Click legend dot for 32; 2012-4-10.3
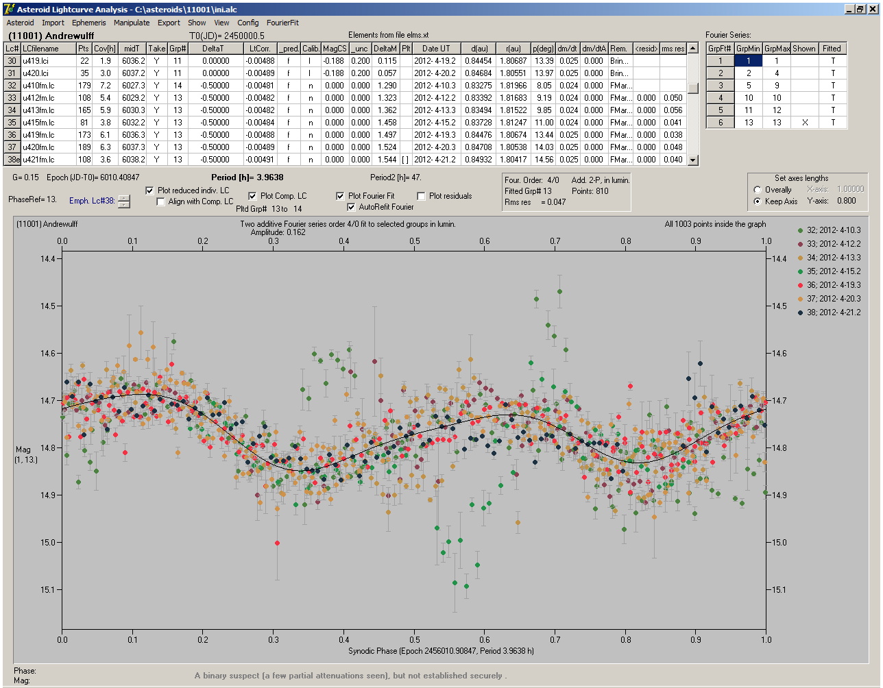883x688 pixels. pos(801,230)
